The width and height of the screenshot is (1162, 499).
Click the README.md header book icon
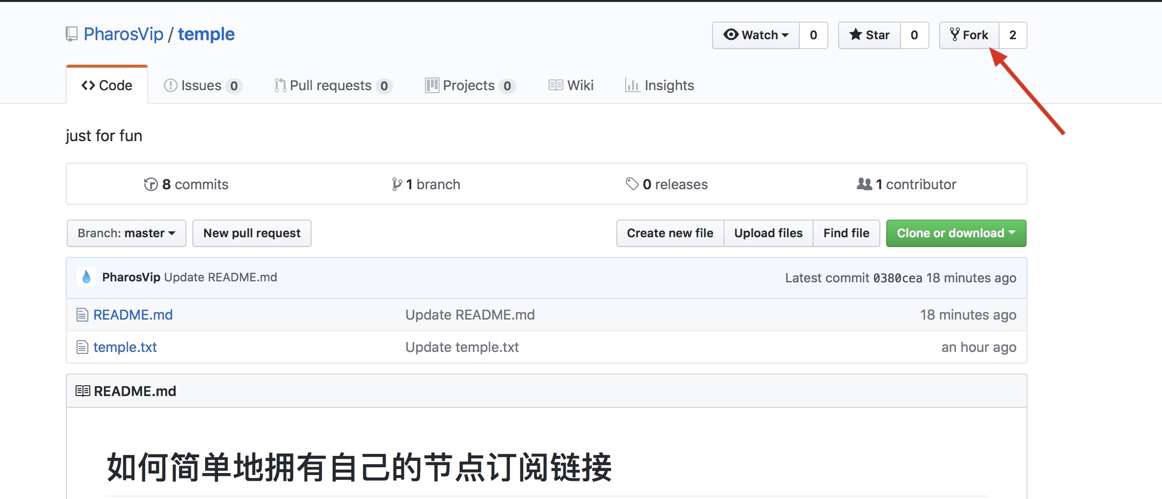click(x=83, y=391)
